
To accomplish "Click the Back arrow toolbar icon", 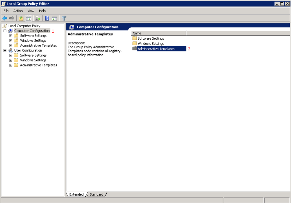I will tap(5, 18).
